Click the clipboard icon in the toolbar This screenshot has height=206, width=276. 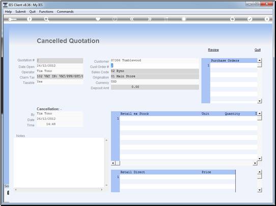184,19
